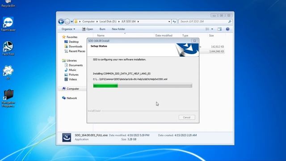Cancel the SDD-164.00 installation

(x=187, y=117)
